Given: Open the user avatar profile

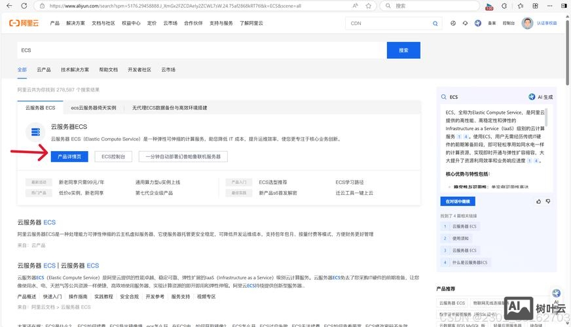Looking at the screenshot, I should click(527, 24).
